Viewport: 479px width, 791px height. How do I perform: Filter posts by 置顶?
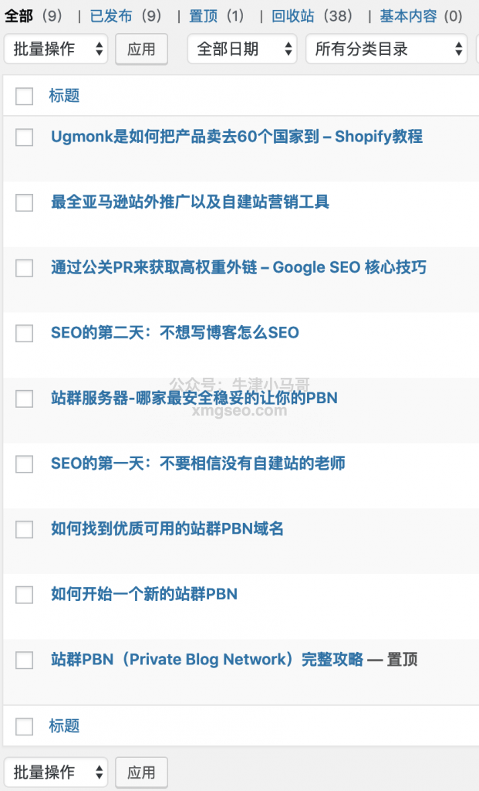[204, 15]
